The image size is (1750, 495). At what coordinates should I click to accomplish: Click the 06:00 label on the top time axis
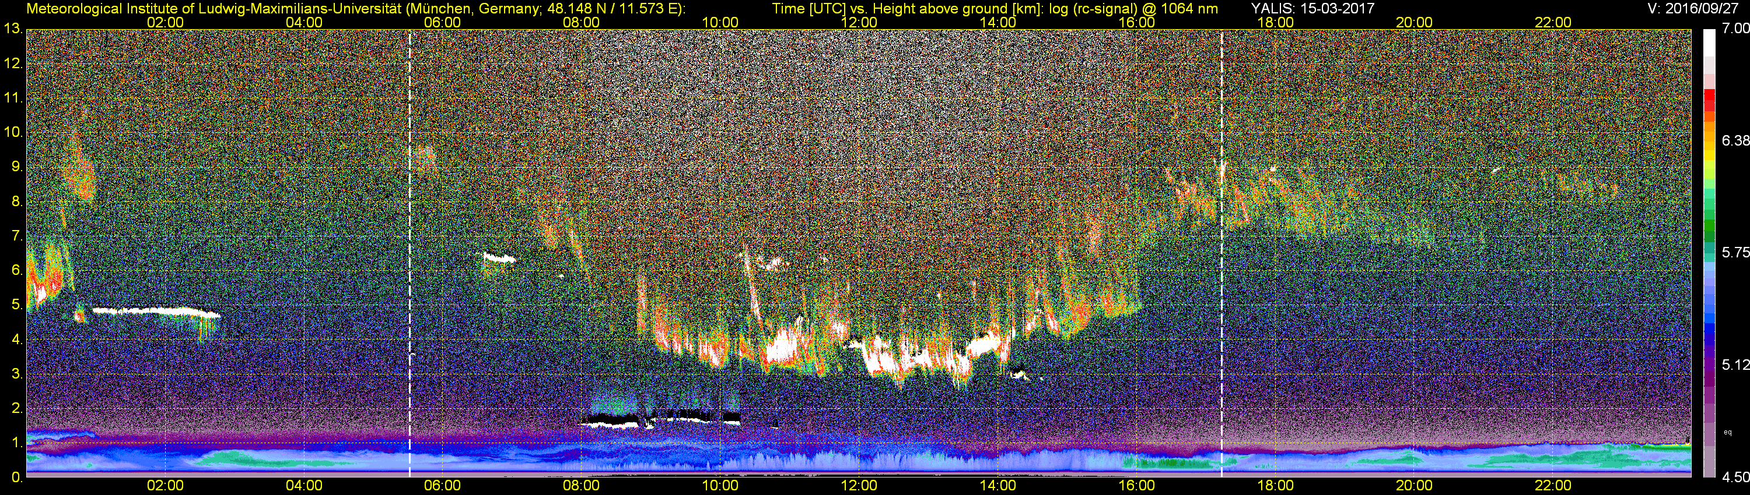coord(442,22)
